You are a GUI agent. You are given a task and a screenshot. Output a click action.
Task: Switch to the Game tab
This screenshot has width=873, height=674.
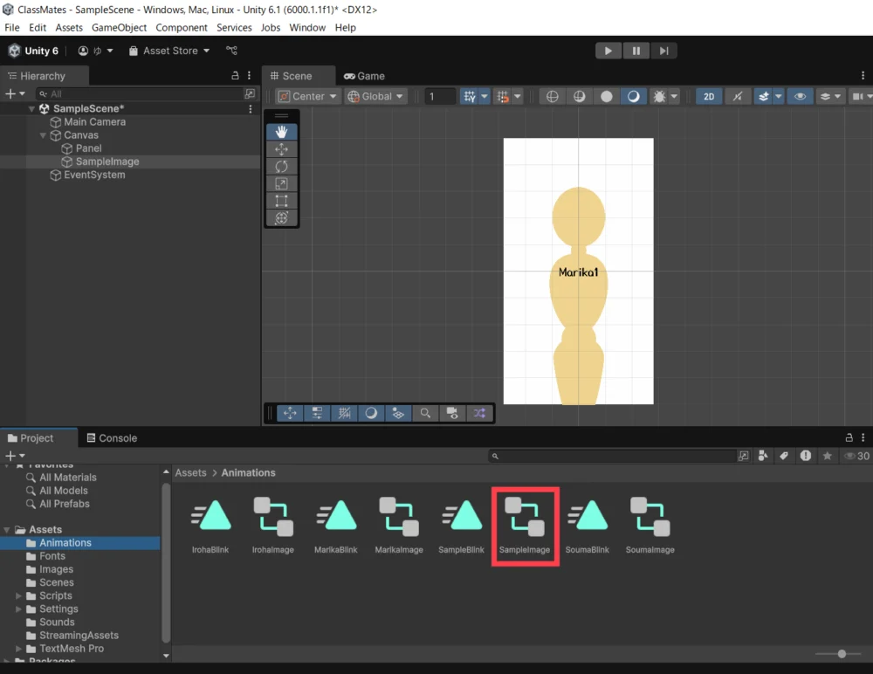(365, 76)
